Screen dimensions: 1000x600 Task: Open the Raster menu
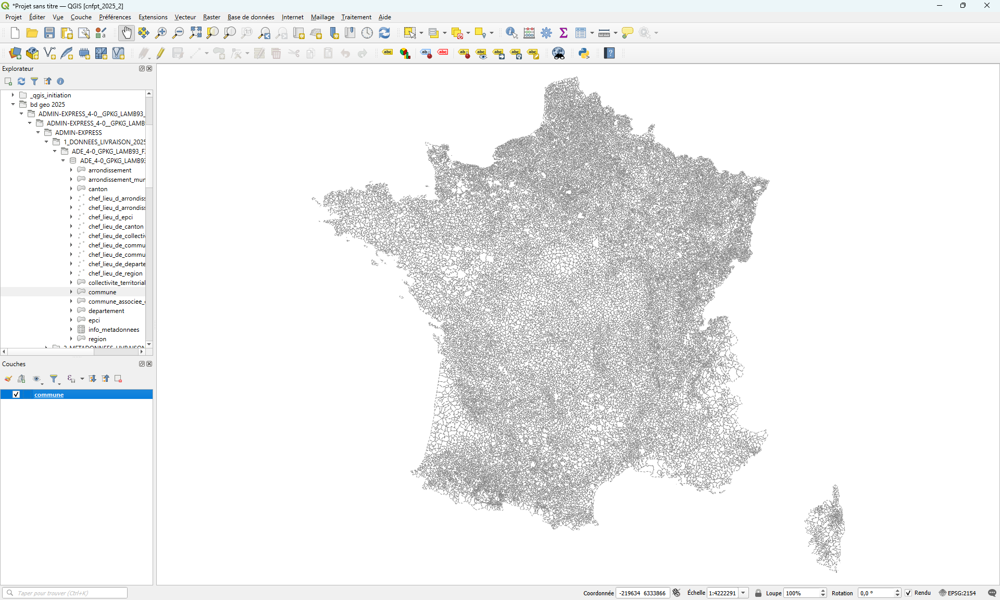(211, 17)
